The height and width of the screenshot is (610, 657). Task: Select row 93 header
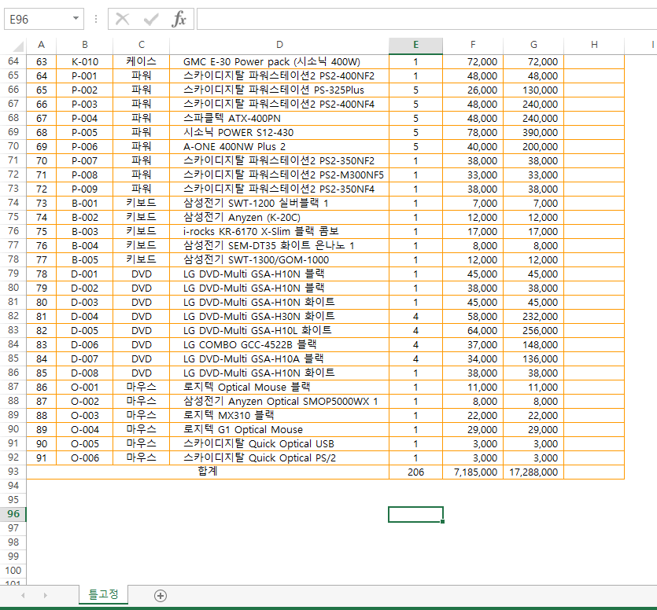click(x=13, y=472)
